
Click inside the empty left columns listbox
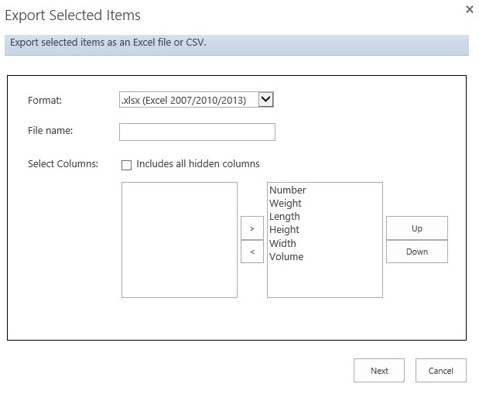[x=180, y=240]
